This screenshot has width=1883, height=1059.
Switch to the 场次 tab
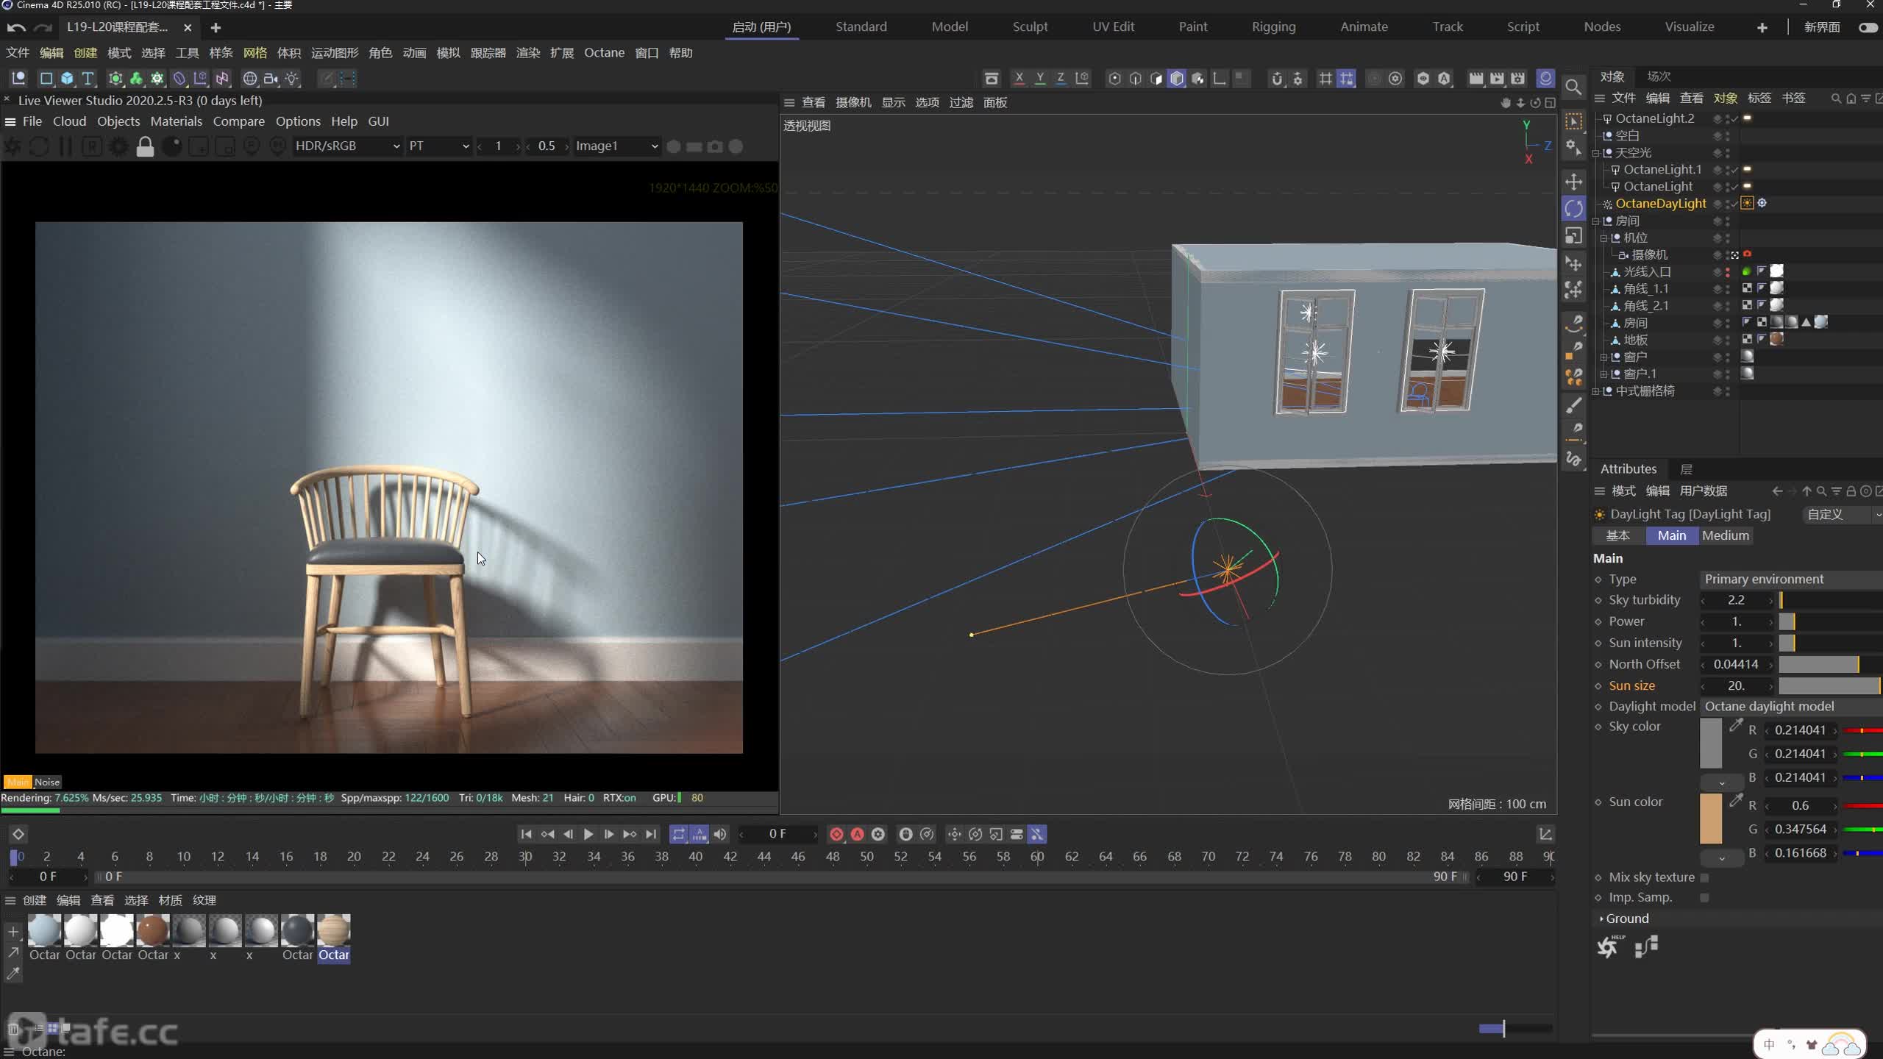(1659, 76)
